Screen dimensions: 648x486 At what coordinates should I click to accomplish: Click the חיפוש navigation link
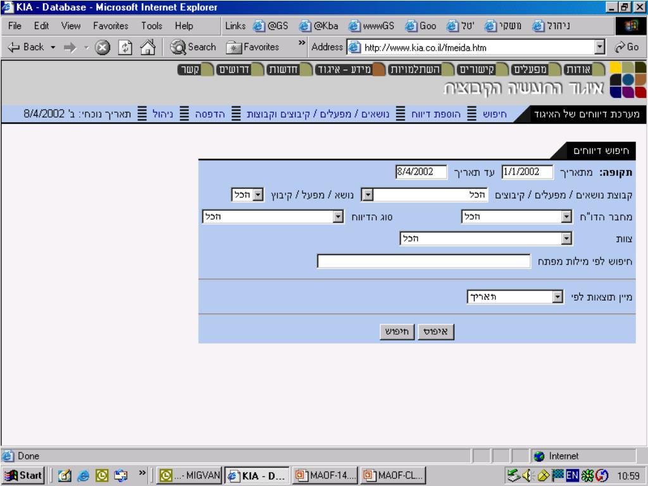(494, 114)
